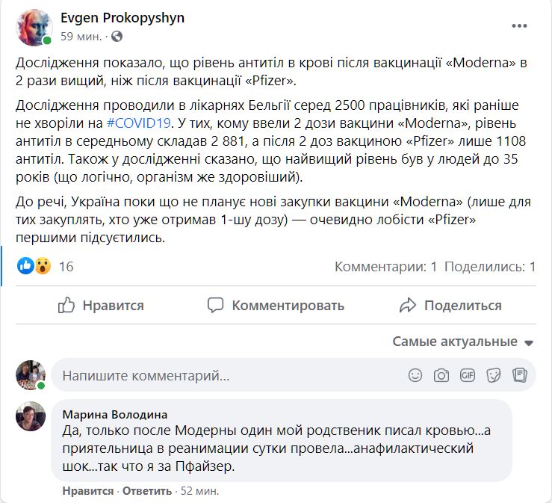View the Комментарии: 1 count

[x=385, y=266]
